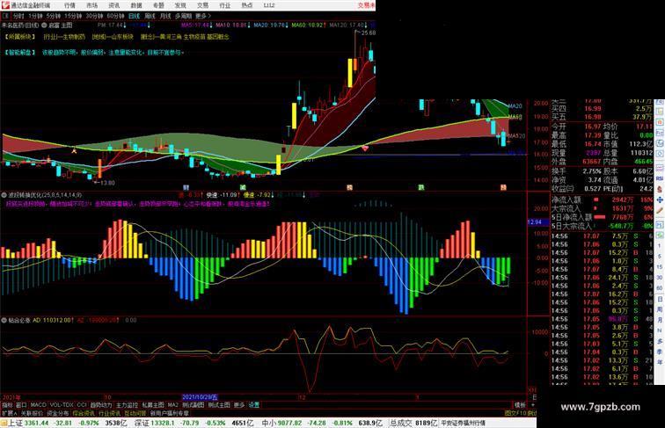The image size is (665, 428).
Task: Click the 2021/10/29 date marker on timeline
Action: (201, 397)
